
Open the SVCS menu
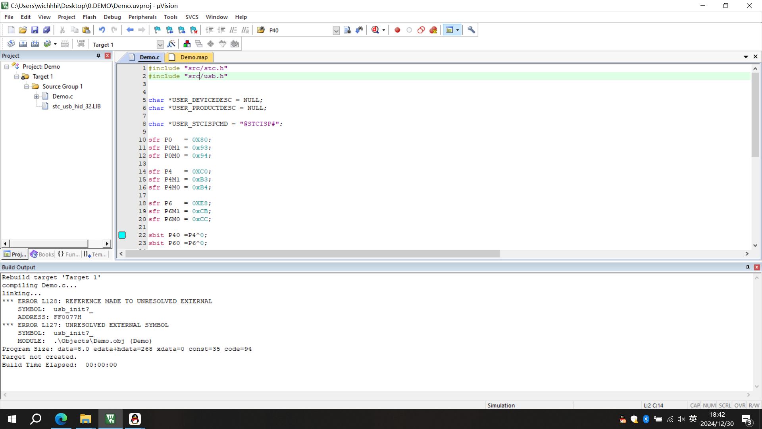tap(192, 17)
